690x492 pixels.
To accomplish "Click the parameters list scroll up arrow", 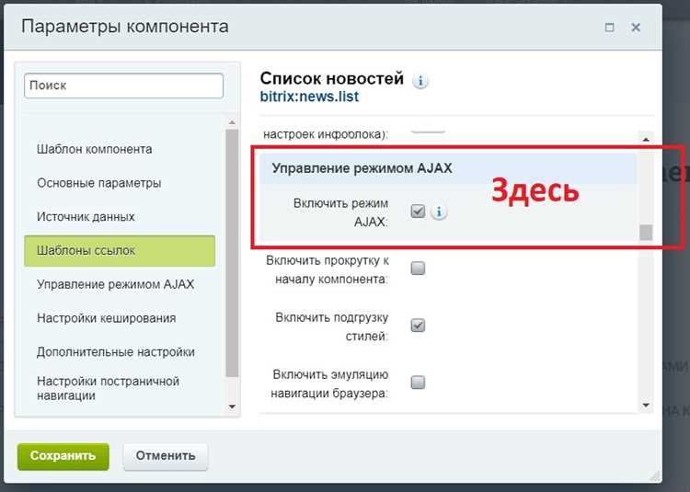I will [x=646, y=140].
